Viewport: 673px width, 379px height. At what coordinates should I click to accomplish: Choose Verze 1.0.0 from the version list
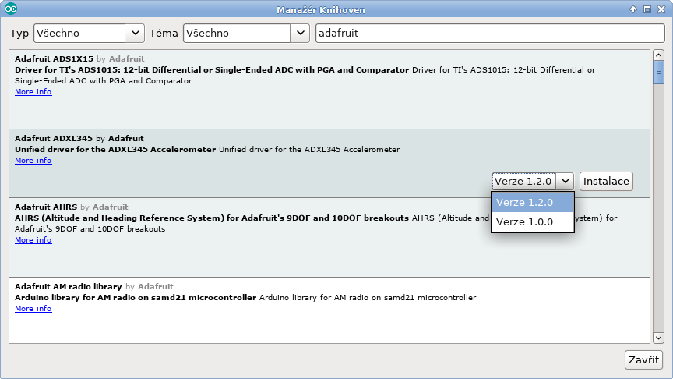point(532,222)
